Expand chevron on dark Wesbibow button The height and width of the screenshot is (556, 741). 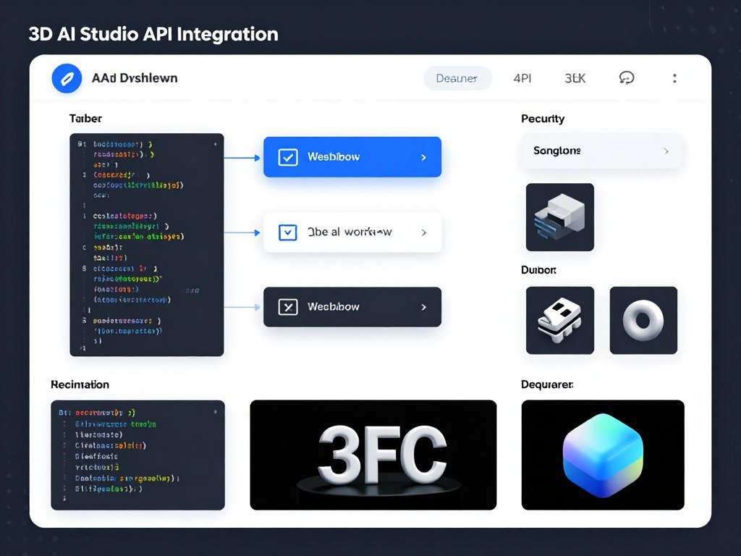tap(423, 307)
